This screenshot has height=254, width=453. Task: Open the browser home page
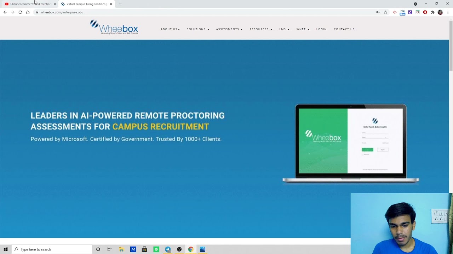click(28, 12)
